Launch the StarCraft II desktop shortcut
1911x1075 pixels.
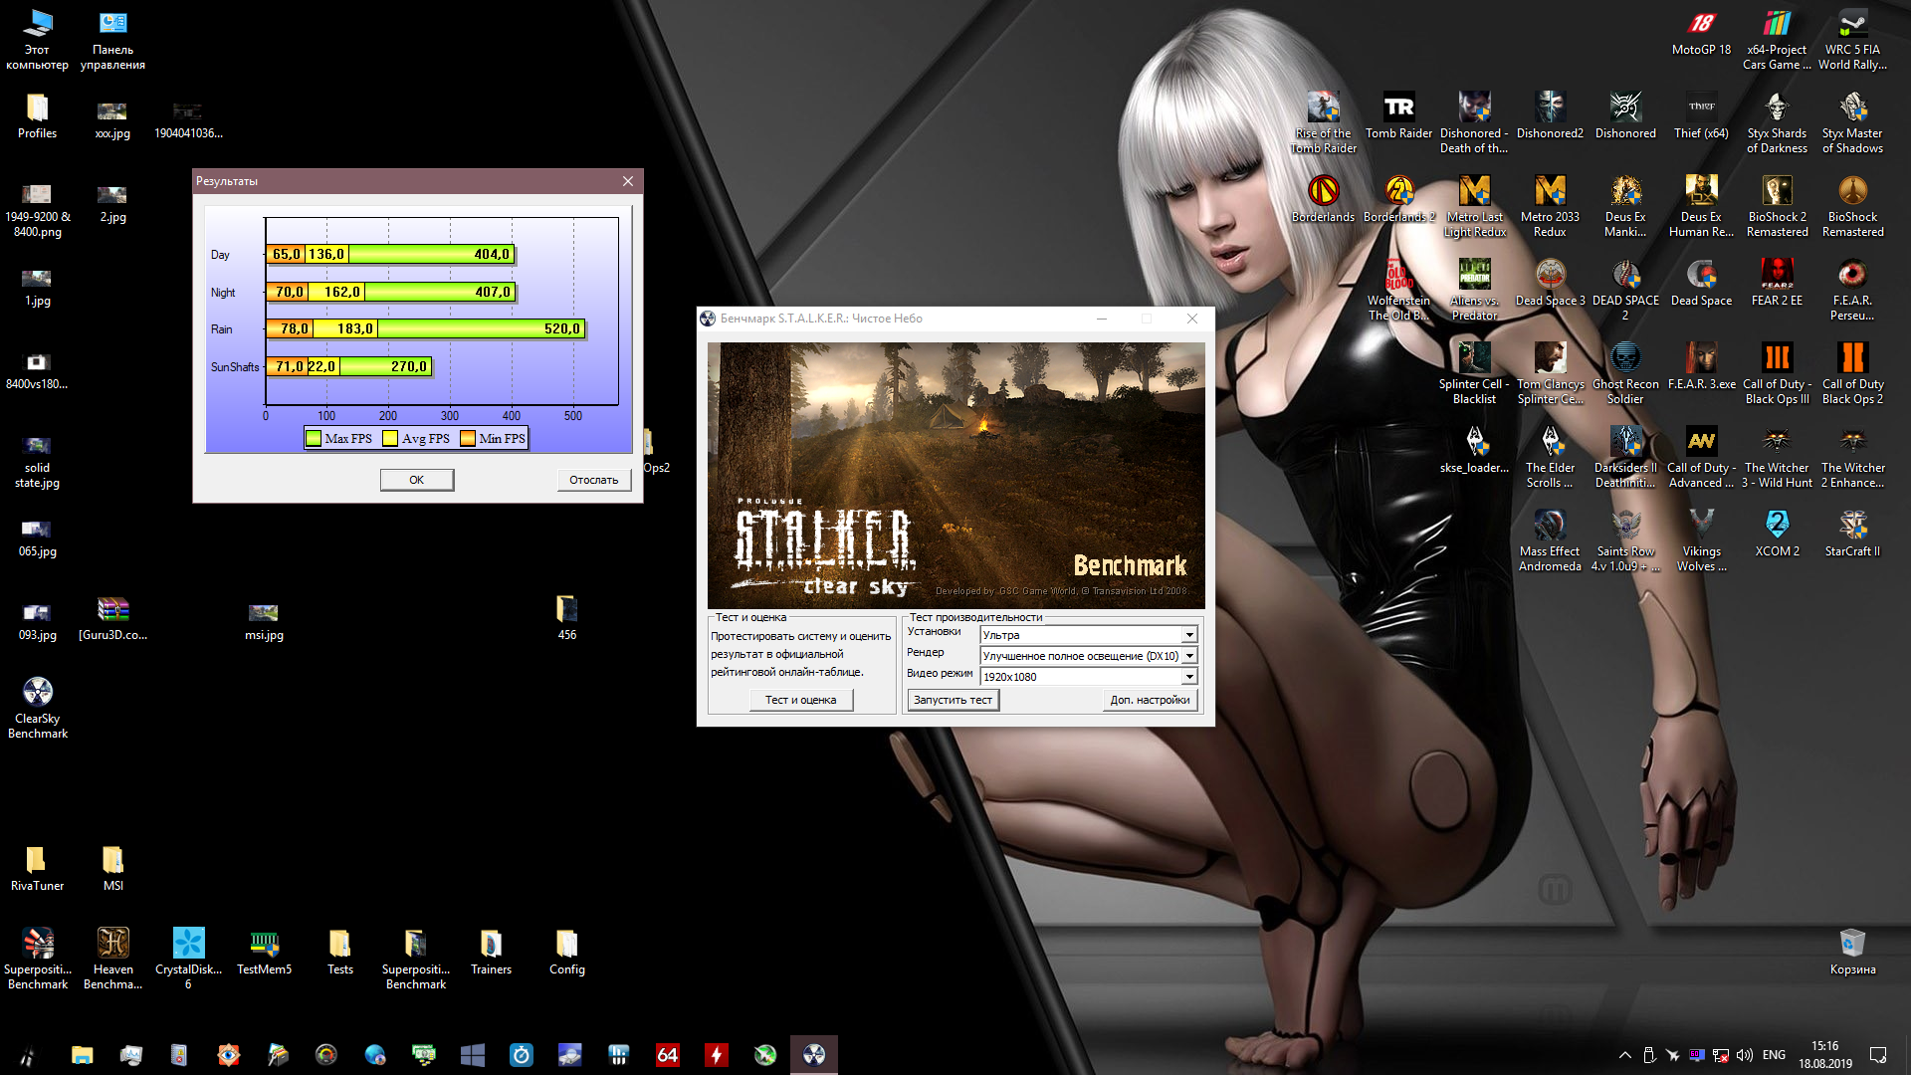point(1852,526)
